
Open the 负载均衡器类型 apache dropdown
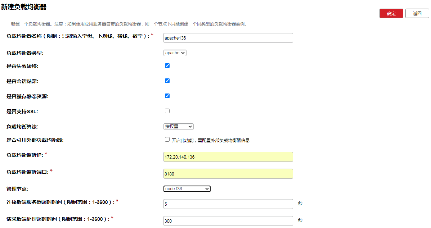tap(175, 53)
